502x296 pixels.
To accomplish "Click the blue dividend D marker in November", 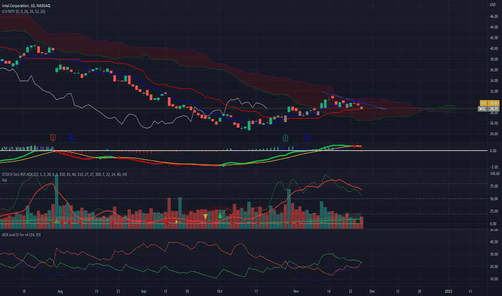I will coord(307,138).
